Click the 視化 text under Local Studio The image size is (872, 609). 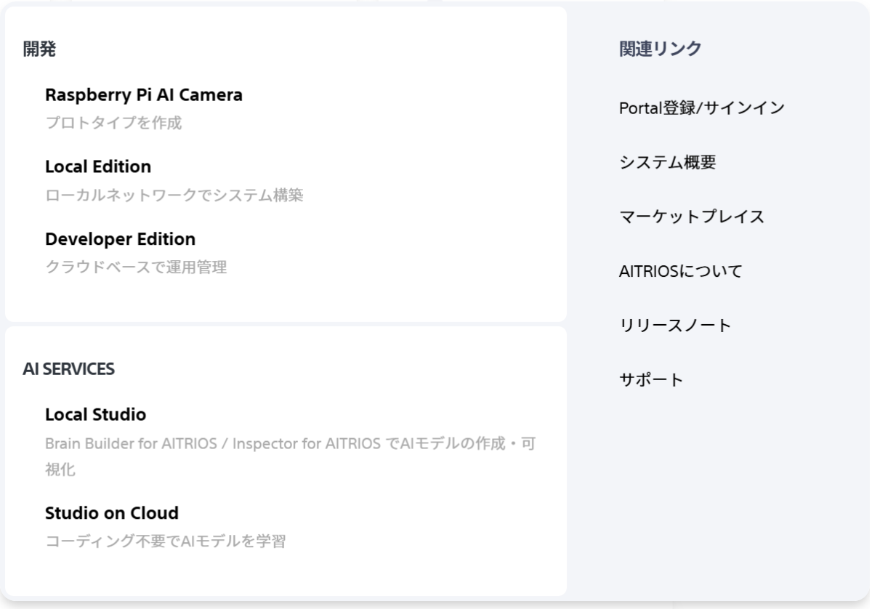pos(60,469)
